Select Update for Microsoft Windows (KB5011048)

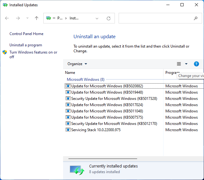click(134, 111)
